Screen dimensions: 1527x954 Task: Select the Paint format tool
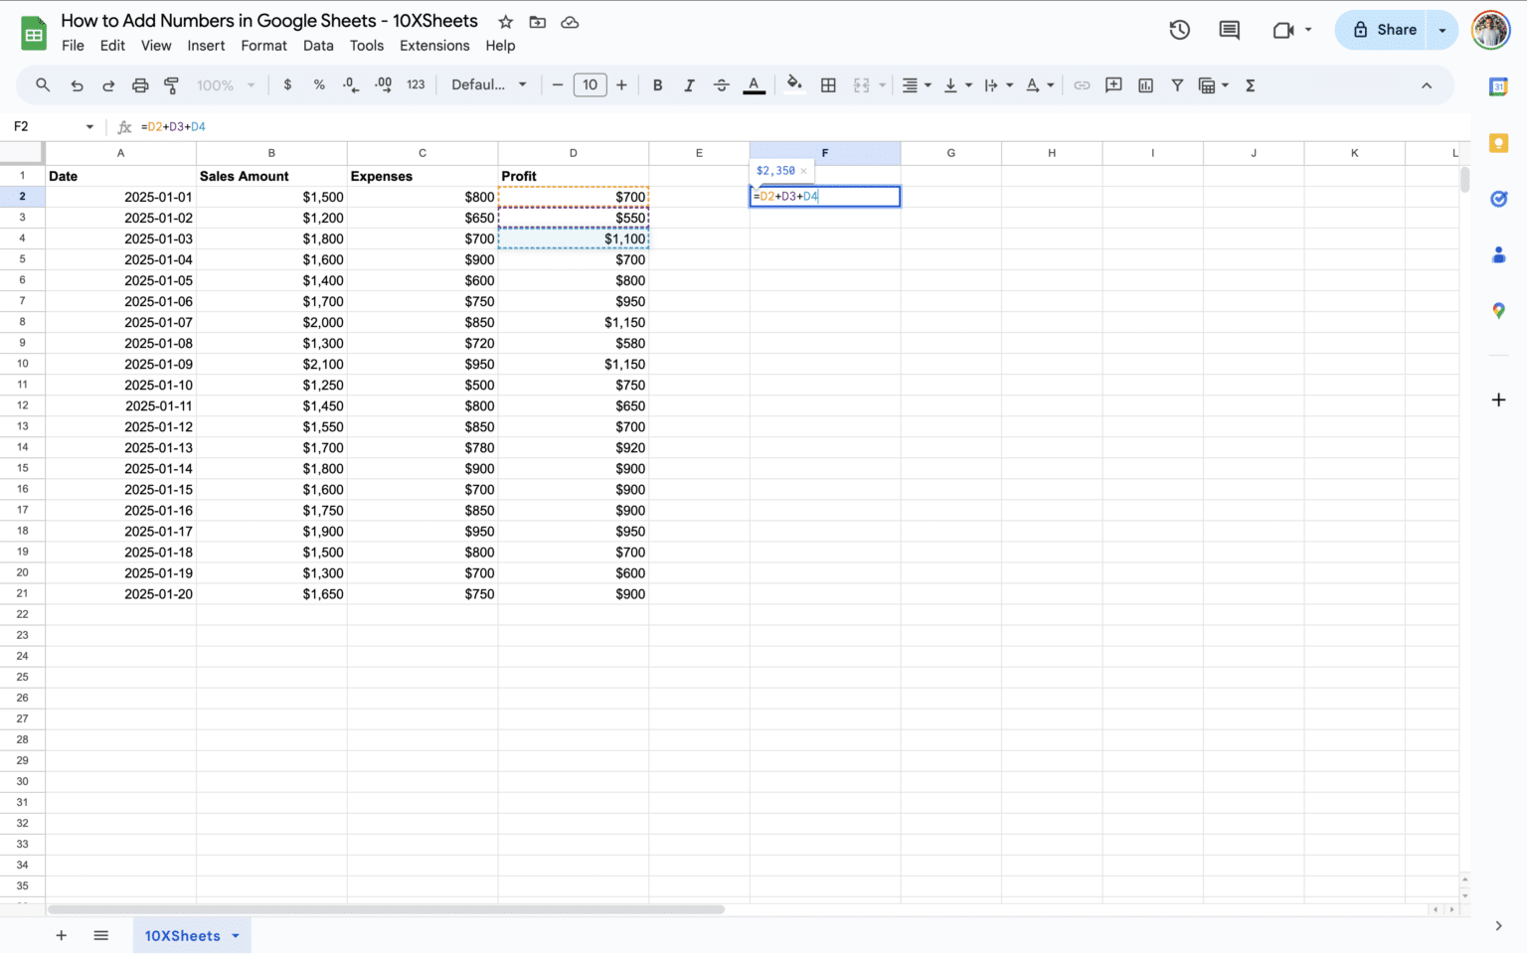click(x=171, y=84)
